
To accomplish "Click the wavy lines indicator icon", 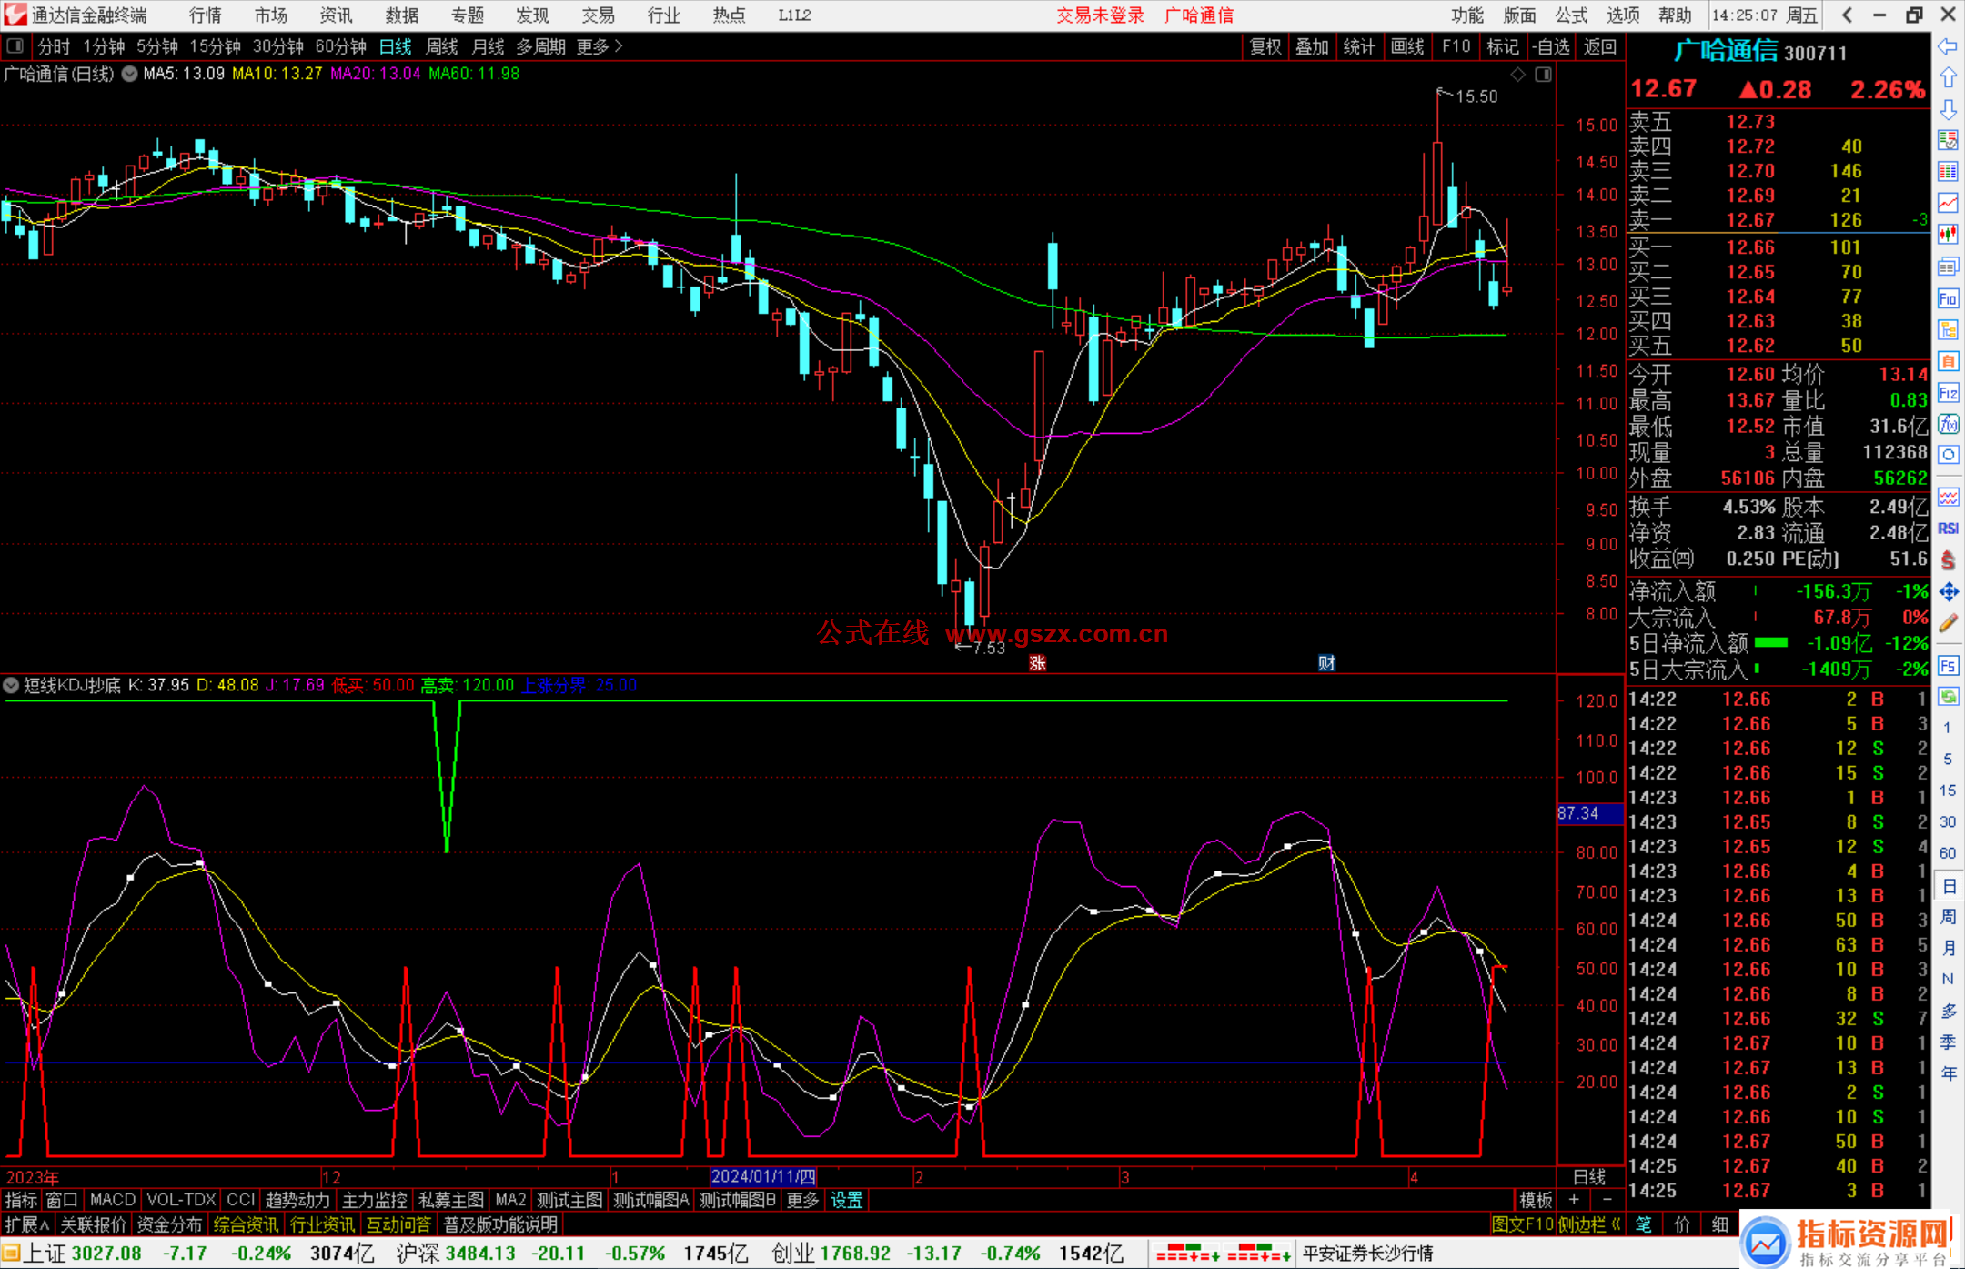I will pyautogui.click(x=1948, y=497).
